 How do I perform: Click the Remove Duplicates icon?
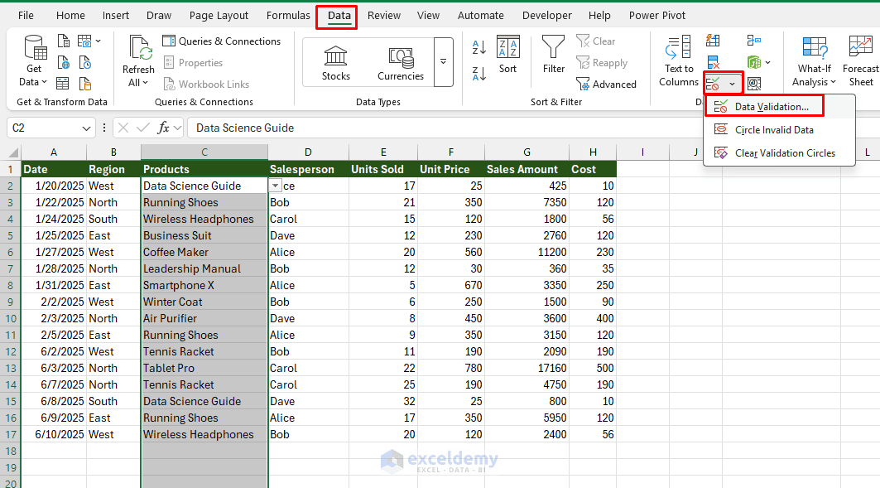point(713,62)
